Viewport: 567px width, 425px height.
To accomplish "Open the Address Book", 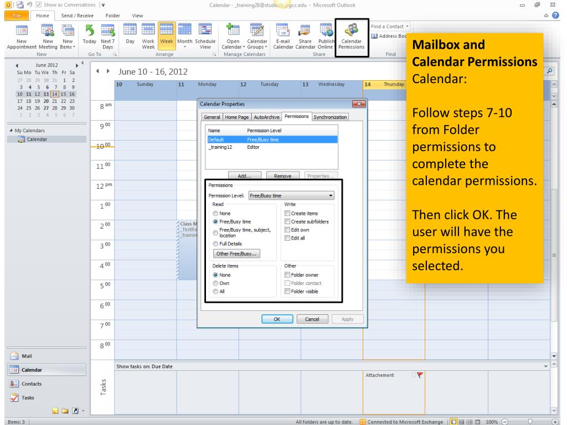I will tap(389, 36).
